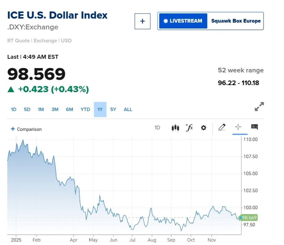Show the 5Y chart range
Image resolution: width=284 pixels, height=245 pixels.
pos(113,110)
